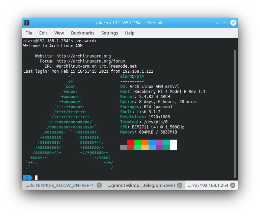
Task: Click the 'Welcome to Arch Linux ARM' line
Action: point(53,46)
